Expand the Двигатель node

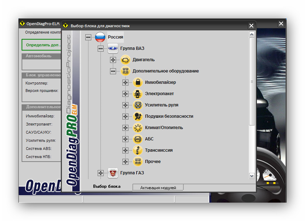coord(113,60)
